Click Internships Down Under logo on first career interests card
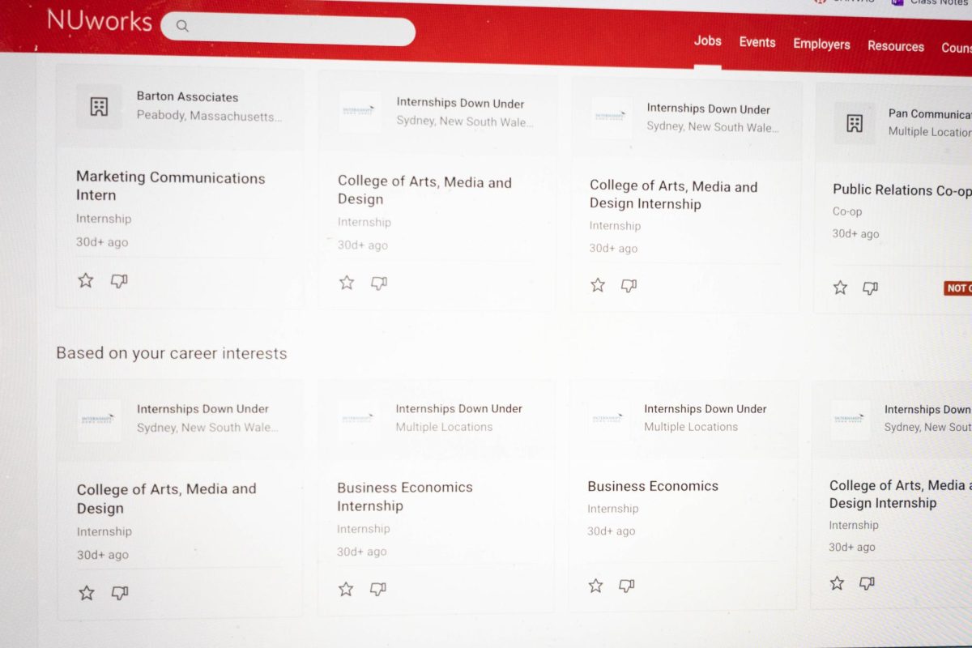This screenshot has height=648, width=972. click(99, 420)
